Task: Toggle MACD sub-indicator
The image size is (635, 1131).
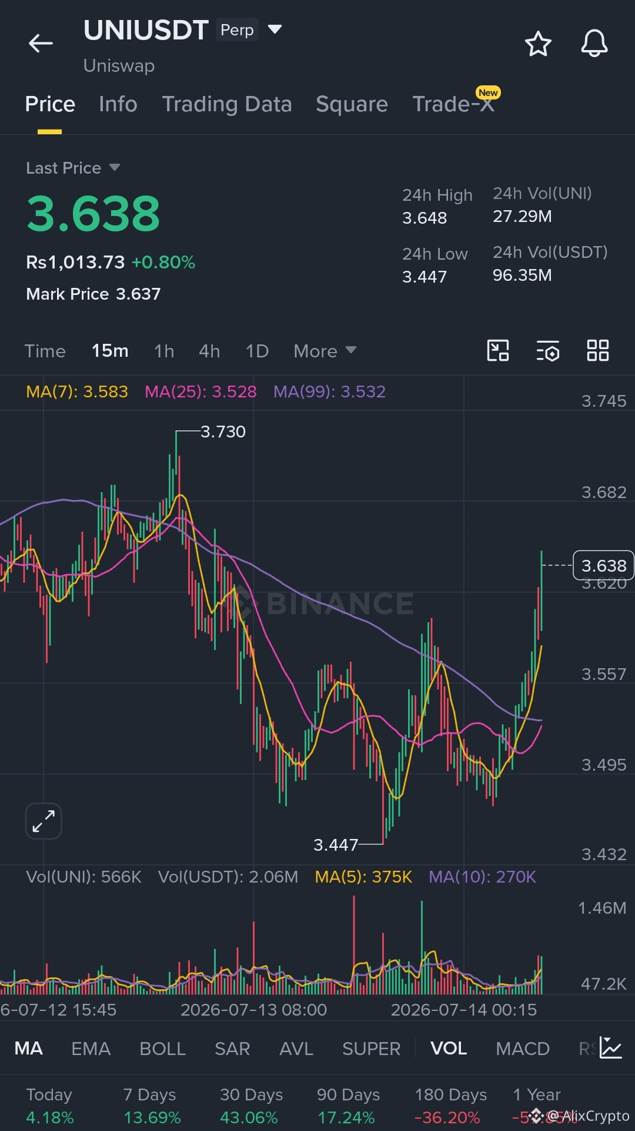Action: tap(523, 1049)
